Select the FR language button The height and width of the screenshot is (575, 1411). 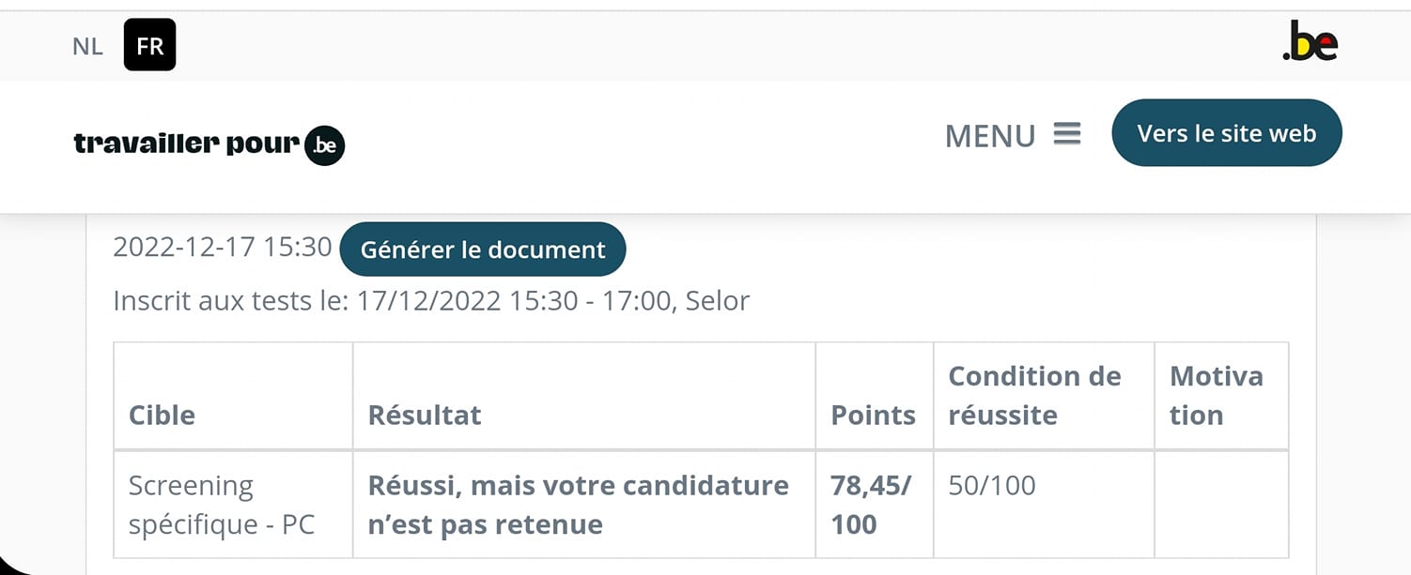click(149, 46)
